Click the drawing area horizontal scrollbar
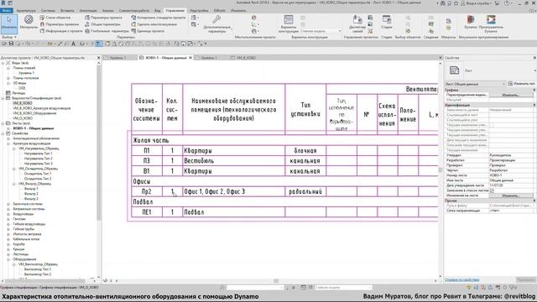Image resolution: width=537 pixels, height=302 pixels. (276, 280)
